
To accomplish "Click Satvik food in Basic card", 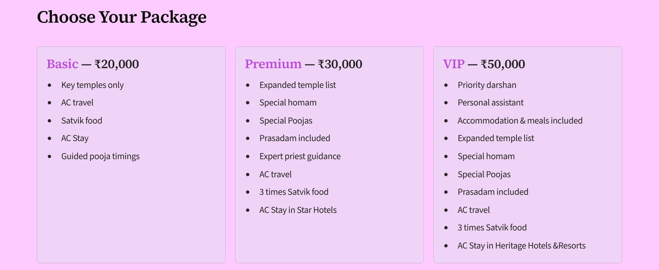I will (81, 121).
